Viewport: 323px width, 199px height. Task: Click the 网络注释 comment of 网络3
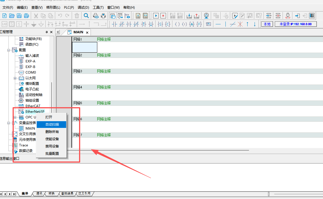(104, 71)
